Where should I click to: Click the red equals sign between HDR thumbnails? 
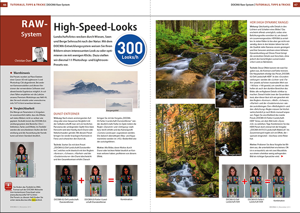pos(267,181)
